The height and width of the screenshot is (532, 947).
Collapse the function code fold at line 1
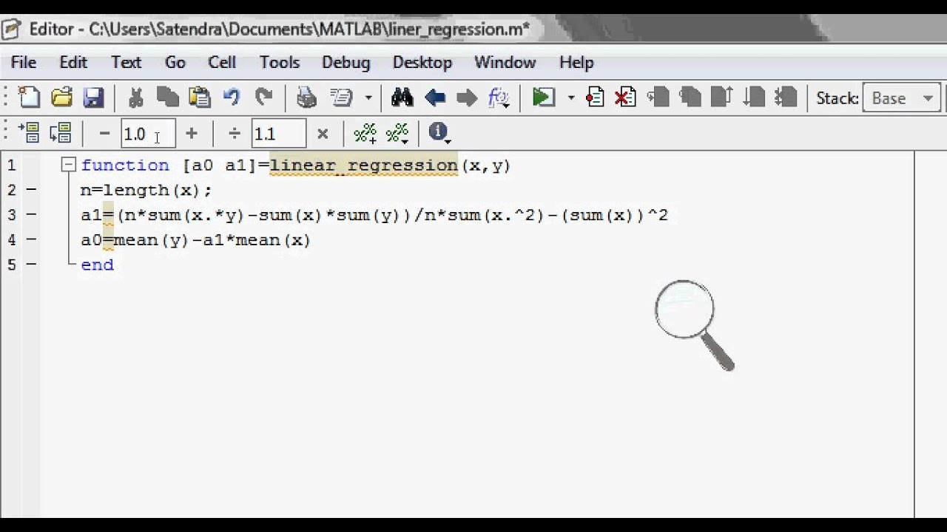coord(69,165)
